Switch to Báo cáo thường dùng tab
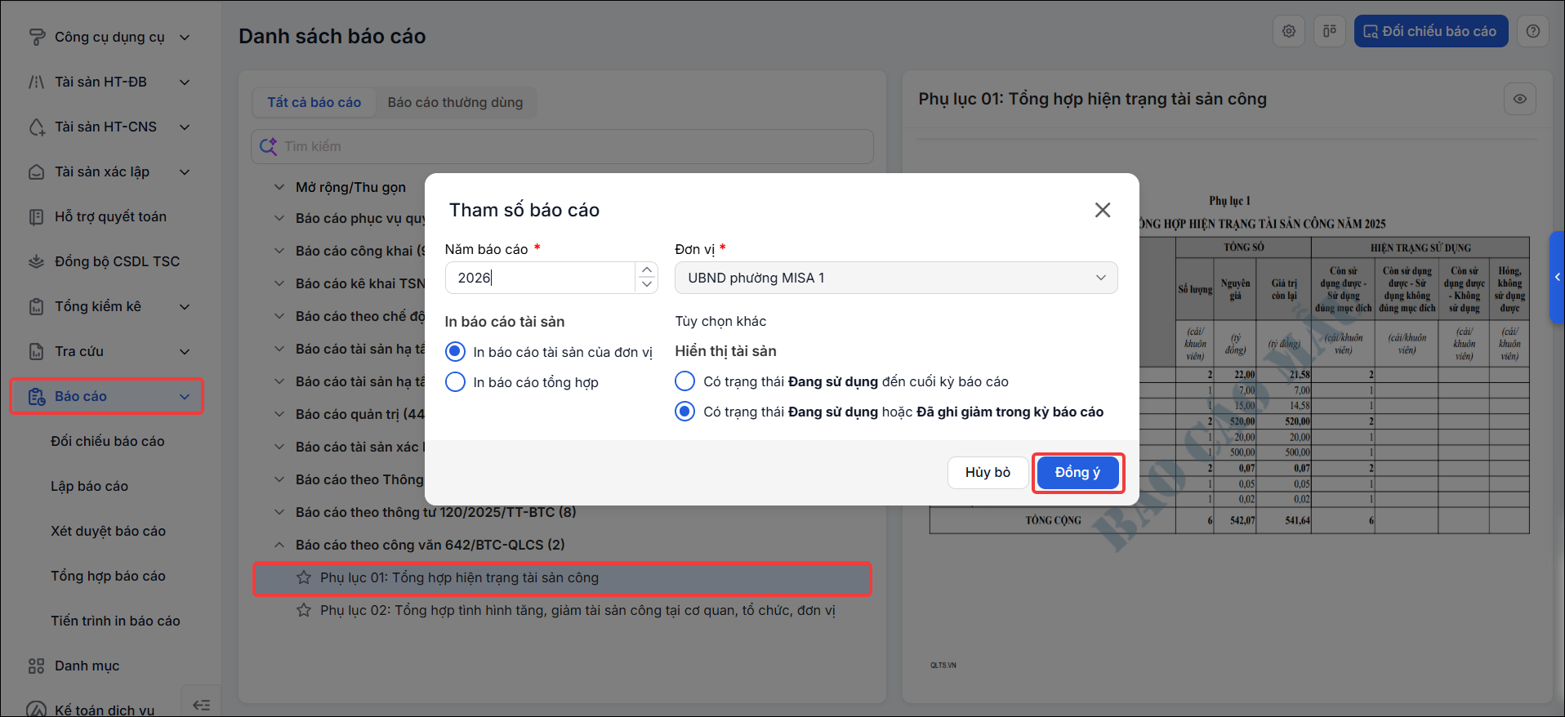1565x717 pixels. tap(455, 102)
